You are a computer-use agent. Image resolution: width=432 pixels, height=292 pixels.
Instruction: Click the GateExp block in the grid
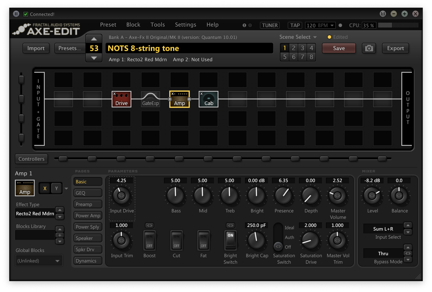tap(150, 99)
